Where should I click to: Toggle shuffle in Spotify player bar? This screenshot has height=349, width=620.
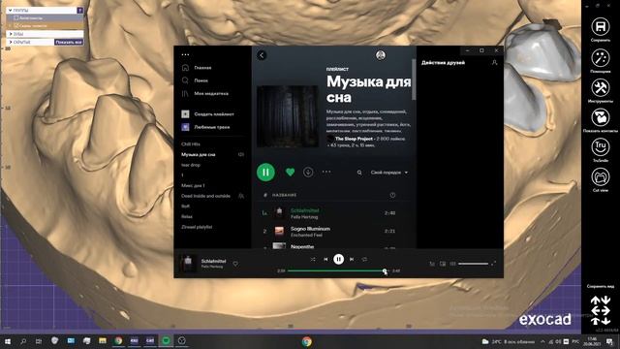pos(313,259)
